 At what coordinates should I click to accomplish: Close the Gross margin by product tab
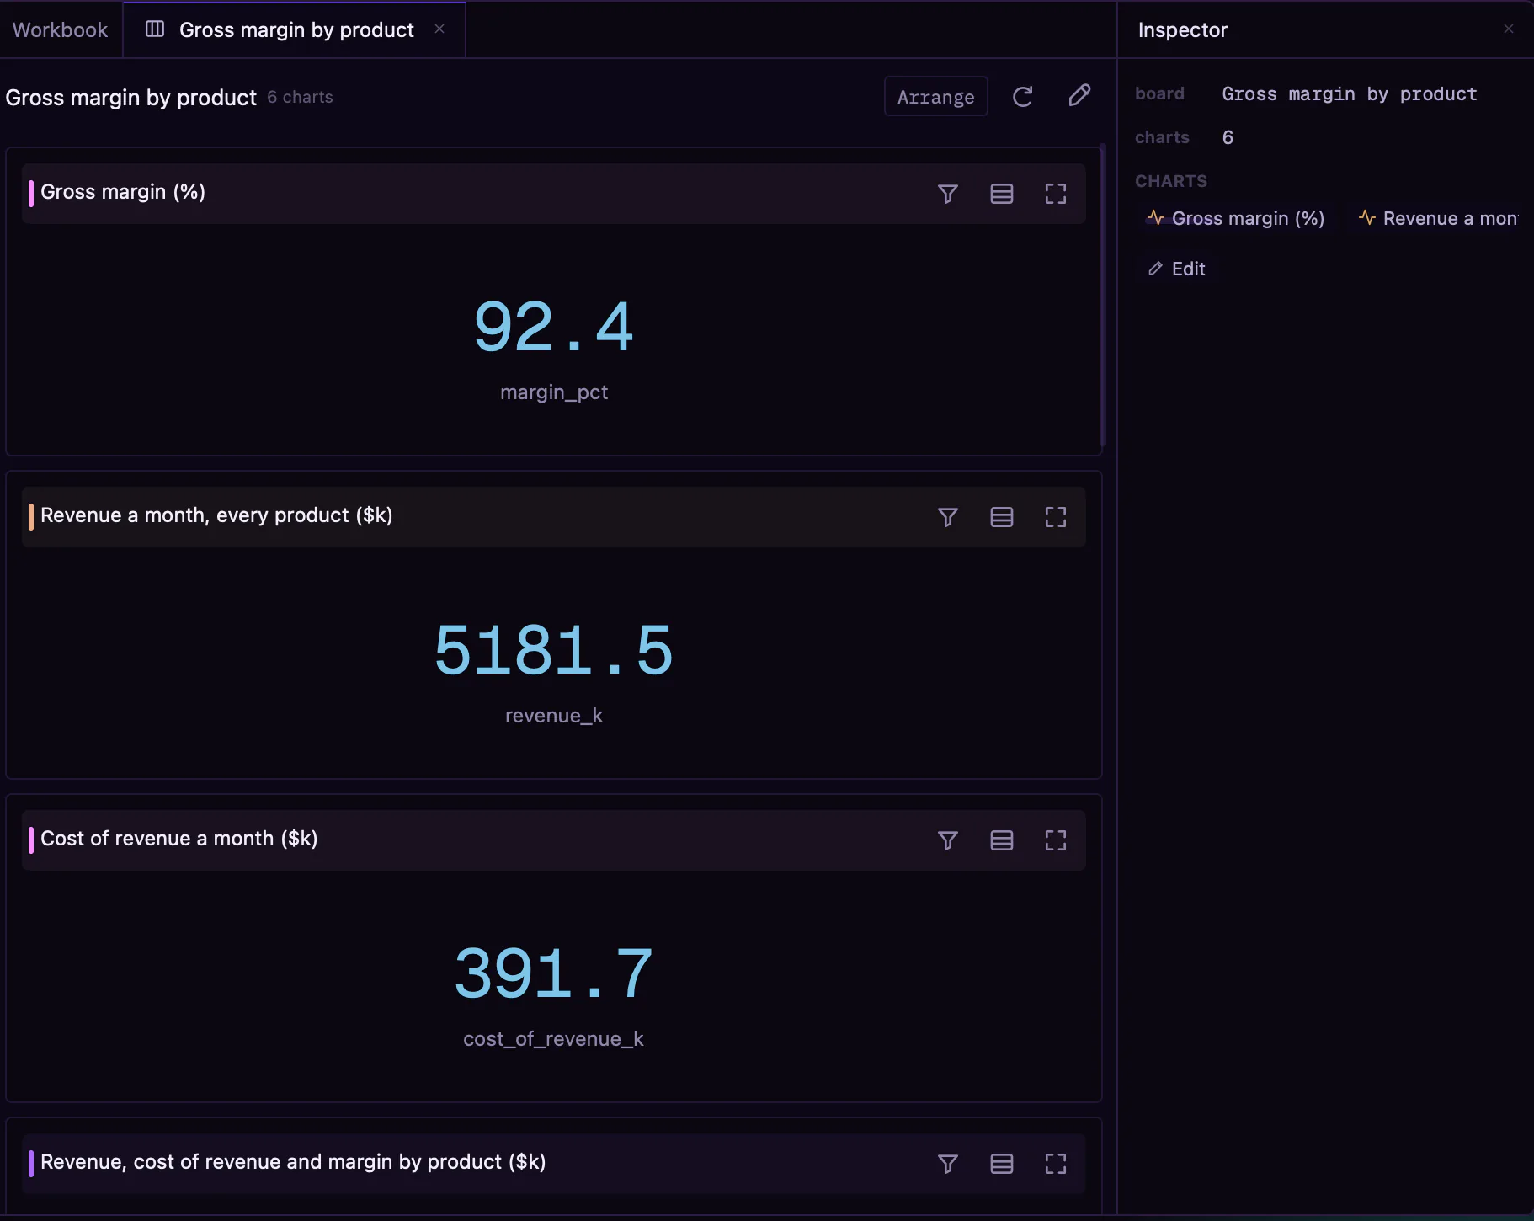439,29
